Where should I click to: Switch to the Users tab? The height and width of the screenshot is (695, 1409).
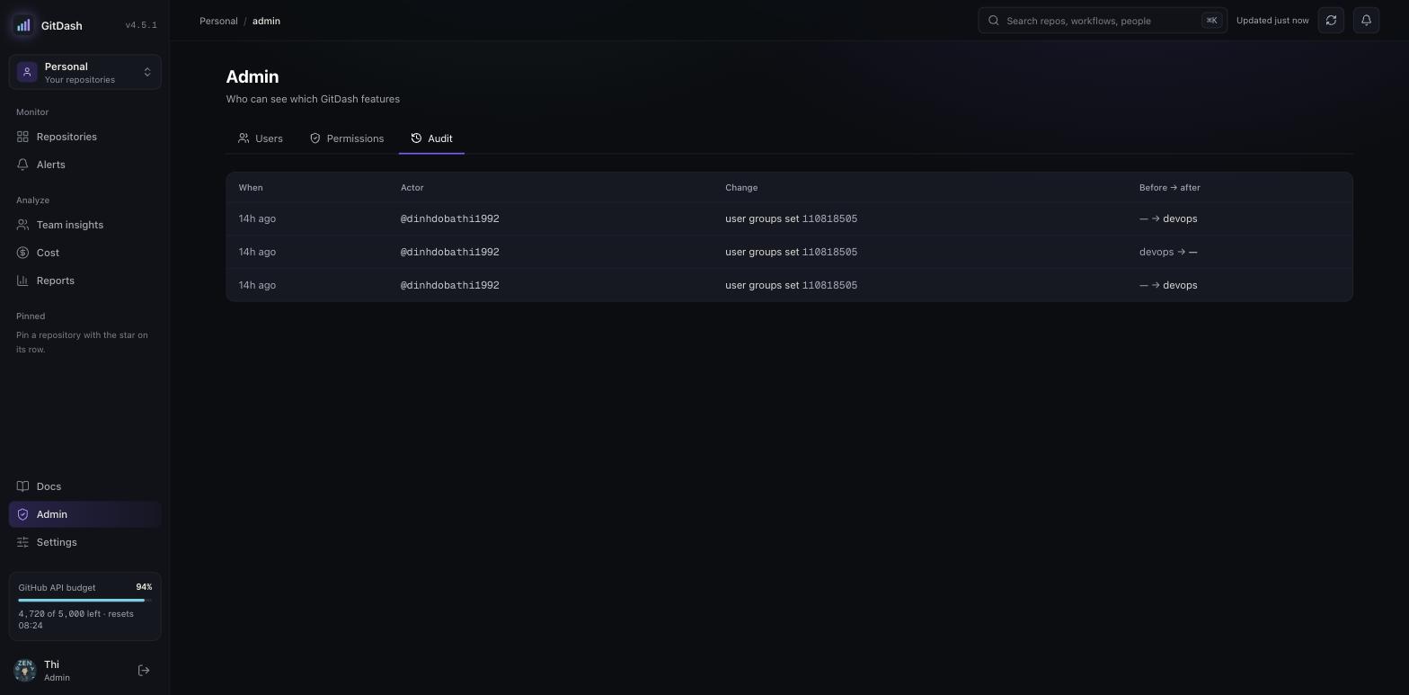[x=261, y=138]
